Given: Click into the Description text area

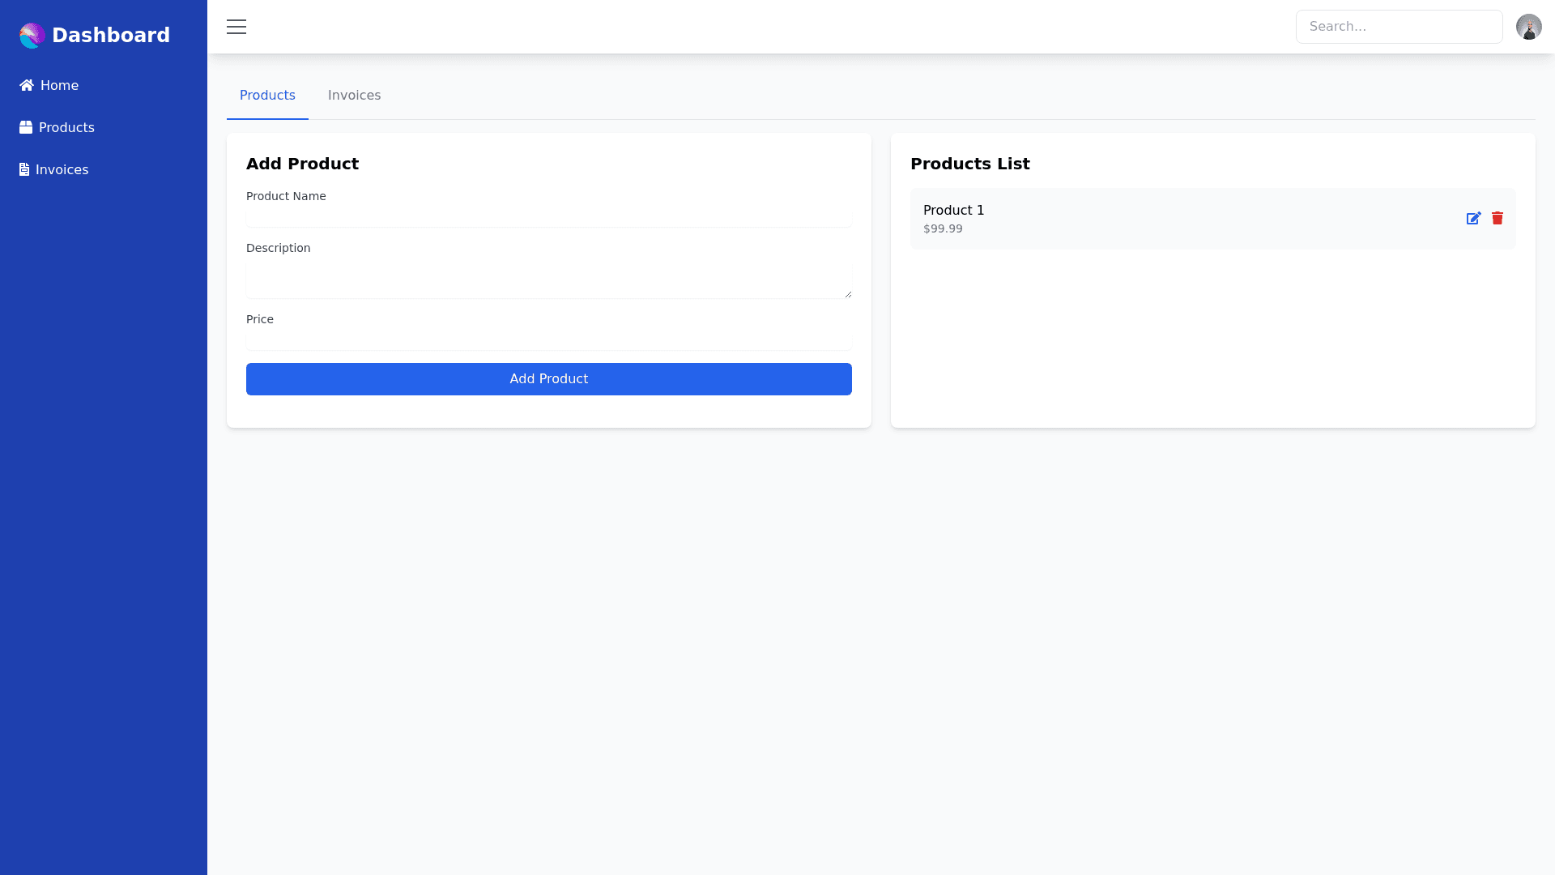Looking at the screenshot, I should tap(548, 280).
